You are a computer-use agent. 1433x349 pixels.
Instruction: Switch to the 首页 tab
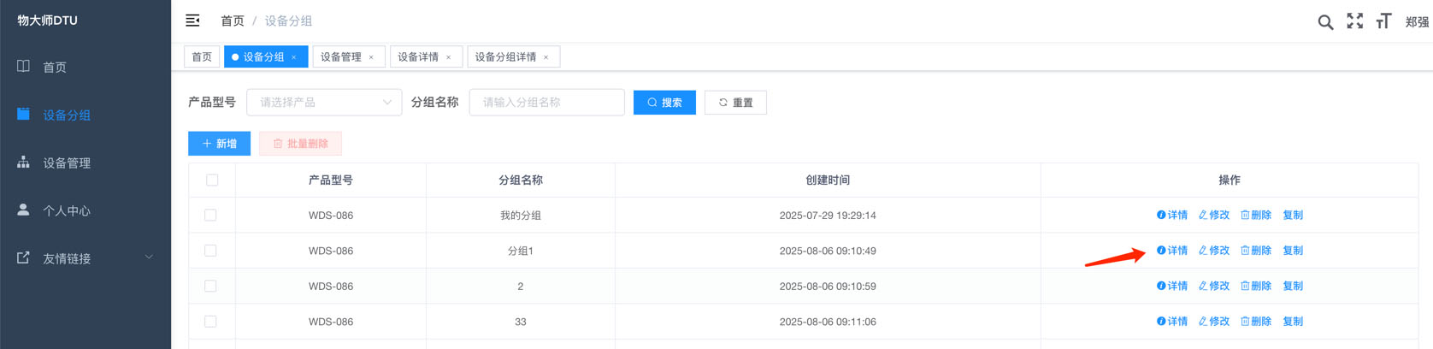click(202, 57)
